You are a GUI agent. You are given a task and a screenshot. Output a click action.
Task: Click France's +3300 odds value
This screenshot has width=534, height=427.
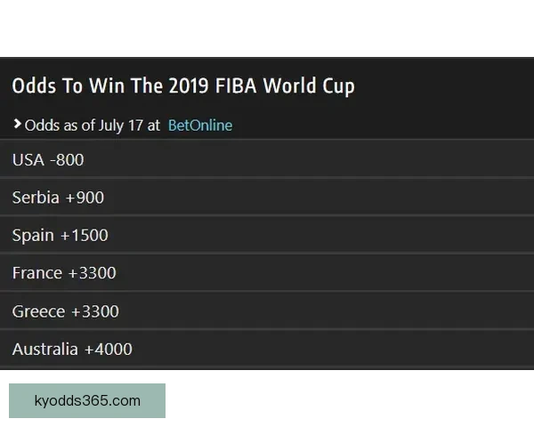93,273
